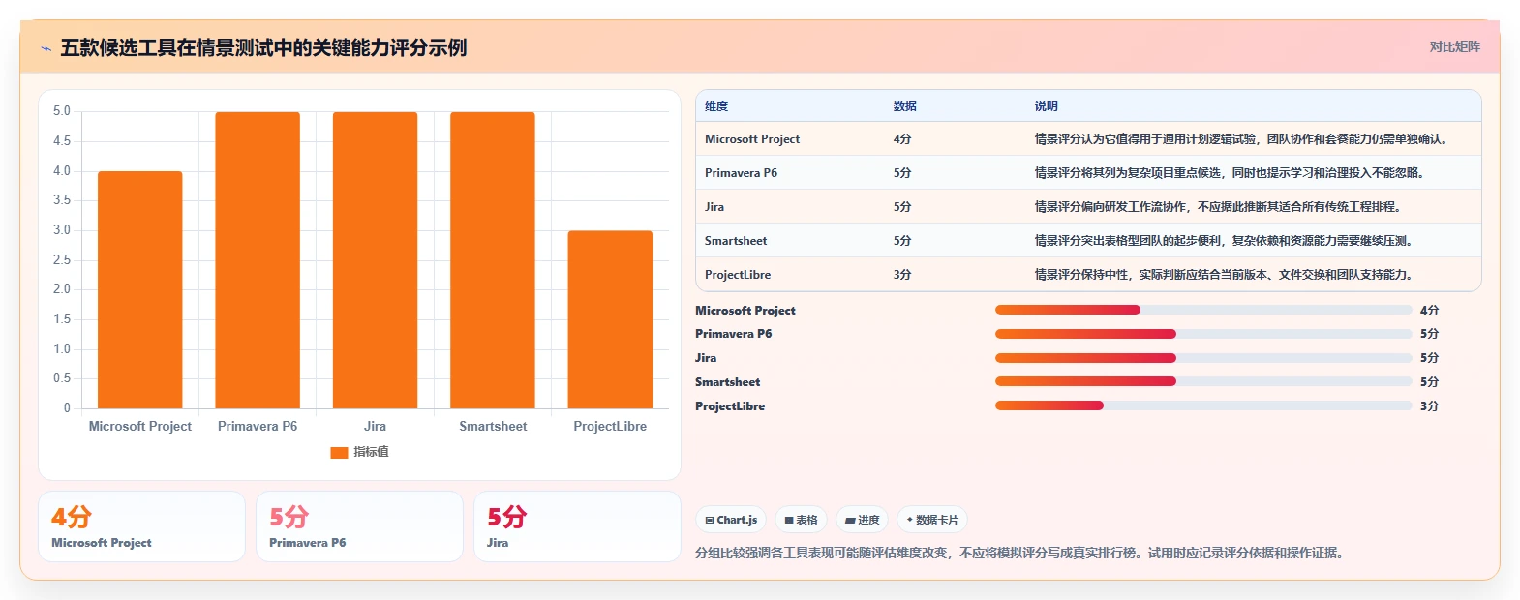Click the 对比矩阵 label in the header
This screenshot has width=1520, height=600.
pos(1454,46)
